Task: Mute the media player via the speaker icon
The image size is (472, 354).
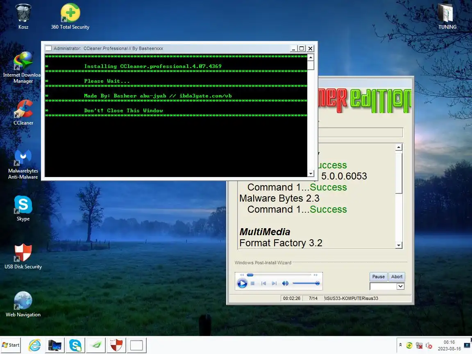Action: (x=285, y=283)
